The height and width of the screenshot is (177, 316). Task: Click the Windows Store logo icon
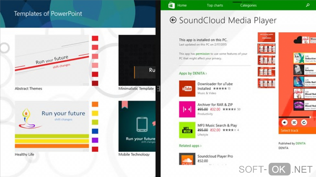172,5
